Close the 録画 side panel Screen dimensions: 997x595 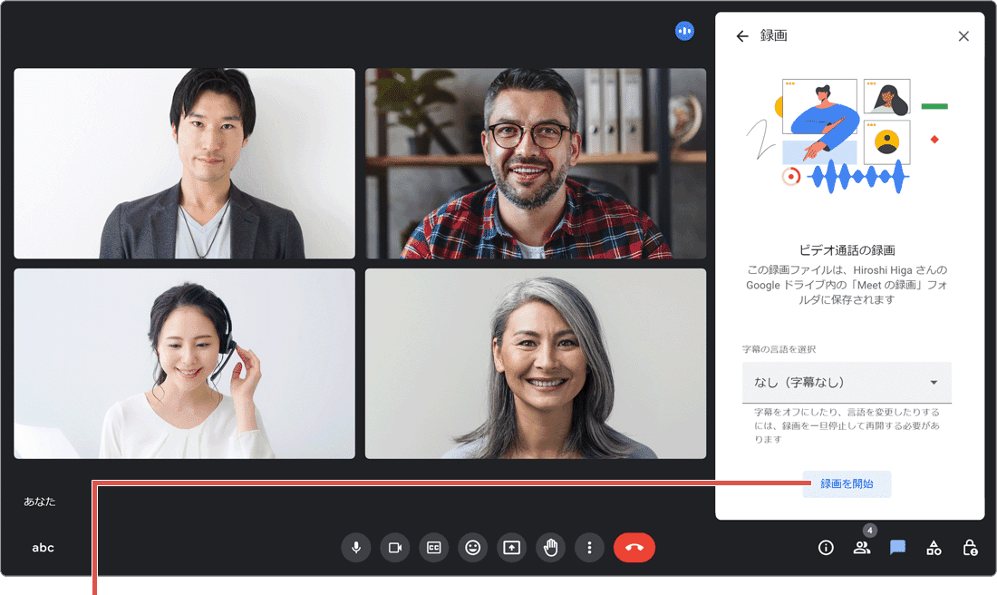pos(963,36)
